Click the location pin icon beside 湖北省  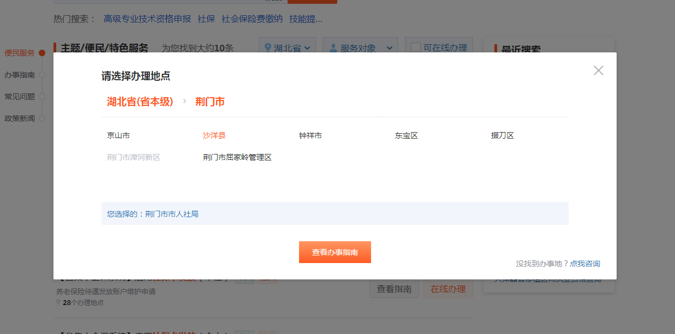point(267,47)
